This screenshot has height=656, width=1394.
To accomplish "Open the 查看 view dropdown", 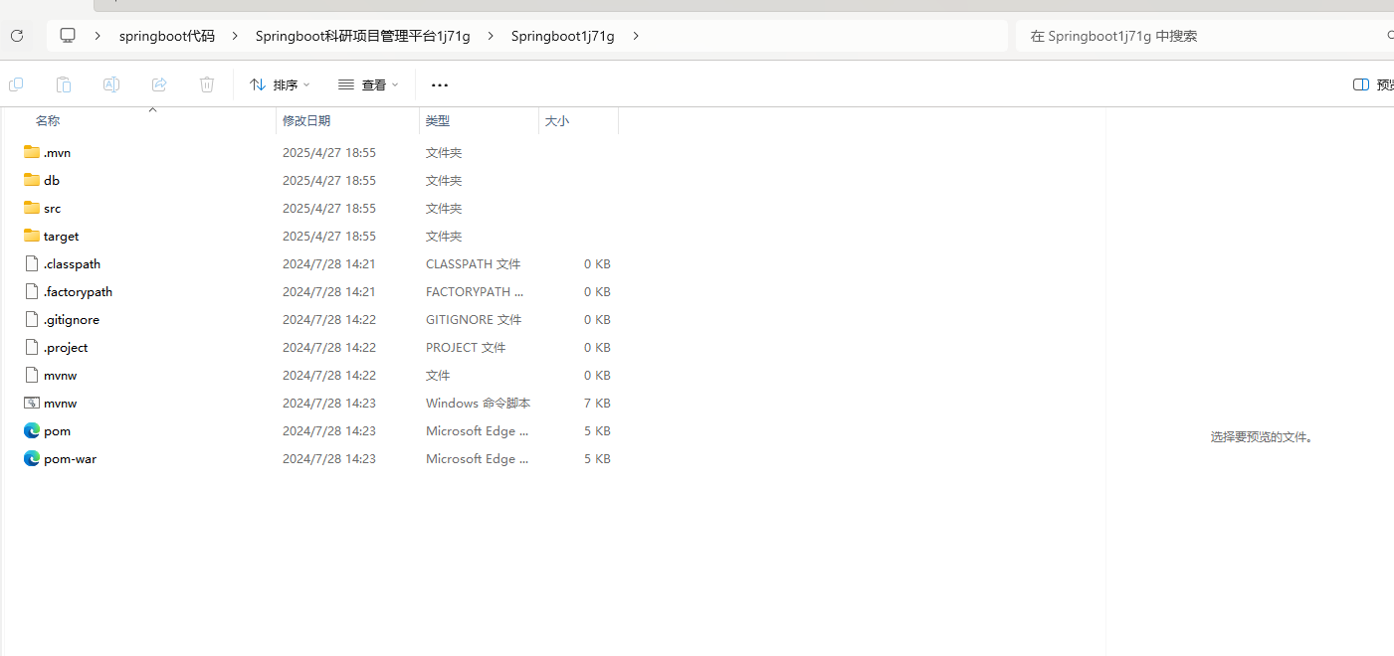I will tap(368, 84).
